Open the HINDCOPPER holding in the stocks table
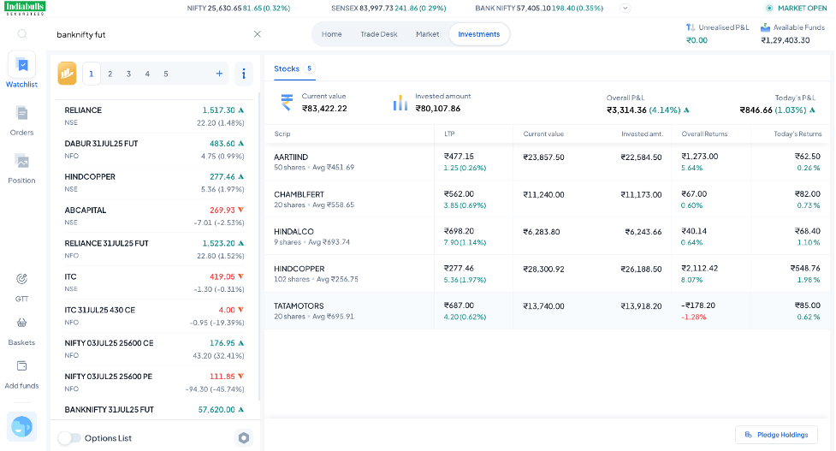 [547, 274]
